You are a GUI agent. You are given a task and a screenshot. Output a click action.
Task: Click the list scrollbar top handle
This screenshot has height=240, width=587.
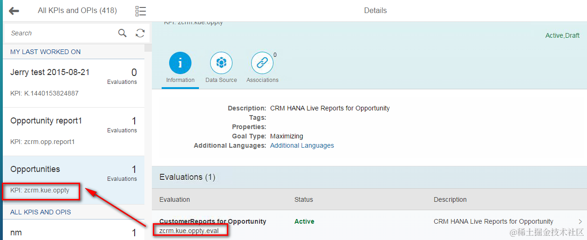pos(148,48)
